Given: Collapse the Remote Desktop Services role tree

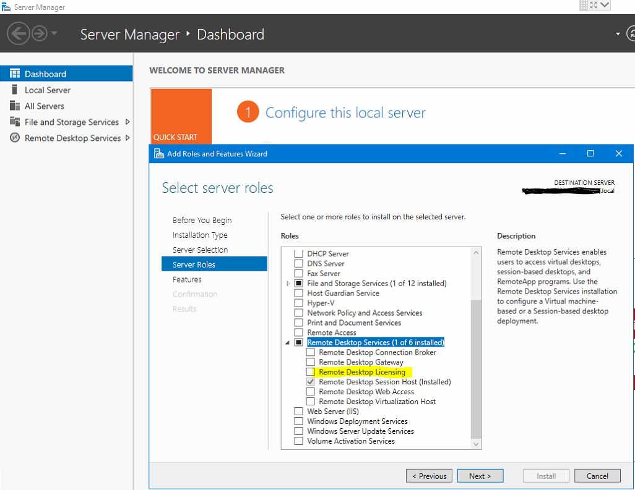Looking at the screenshot, I should point(288,343).
